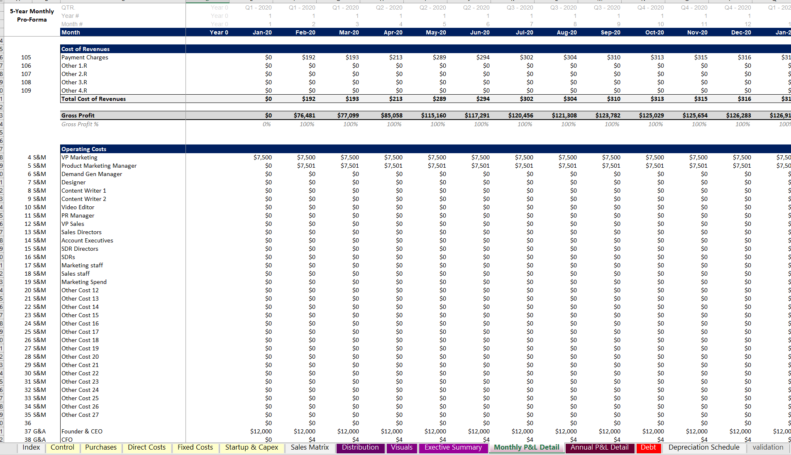Click the Jan-20 column header
Image resolution: width=791 pixels, height=455 pixels.
click(262, 32)
